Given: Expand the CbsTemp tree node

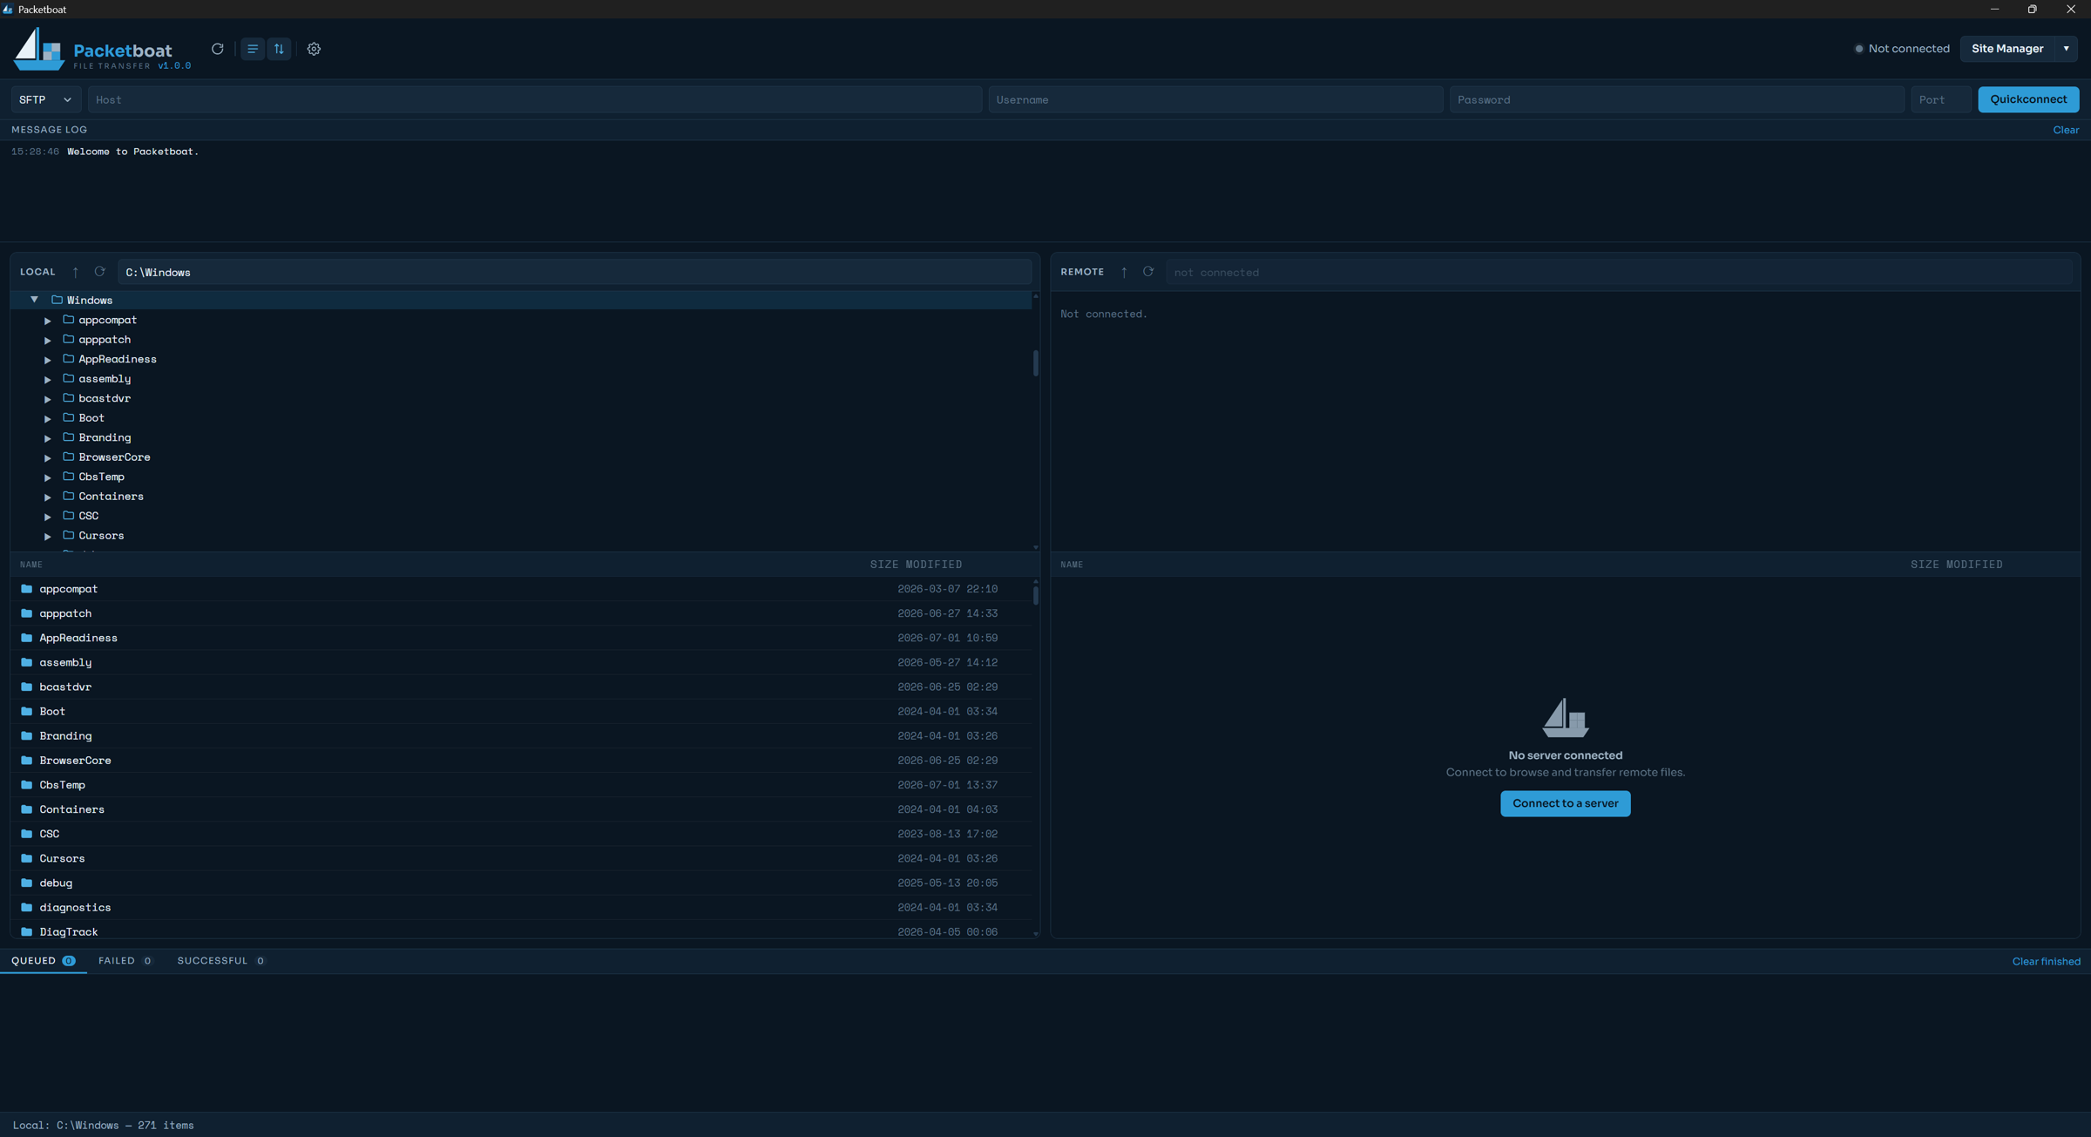Looking at the screenshot, I should (48, 477).
